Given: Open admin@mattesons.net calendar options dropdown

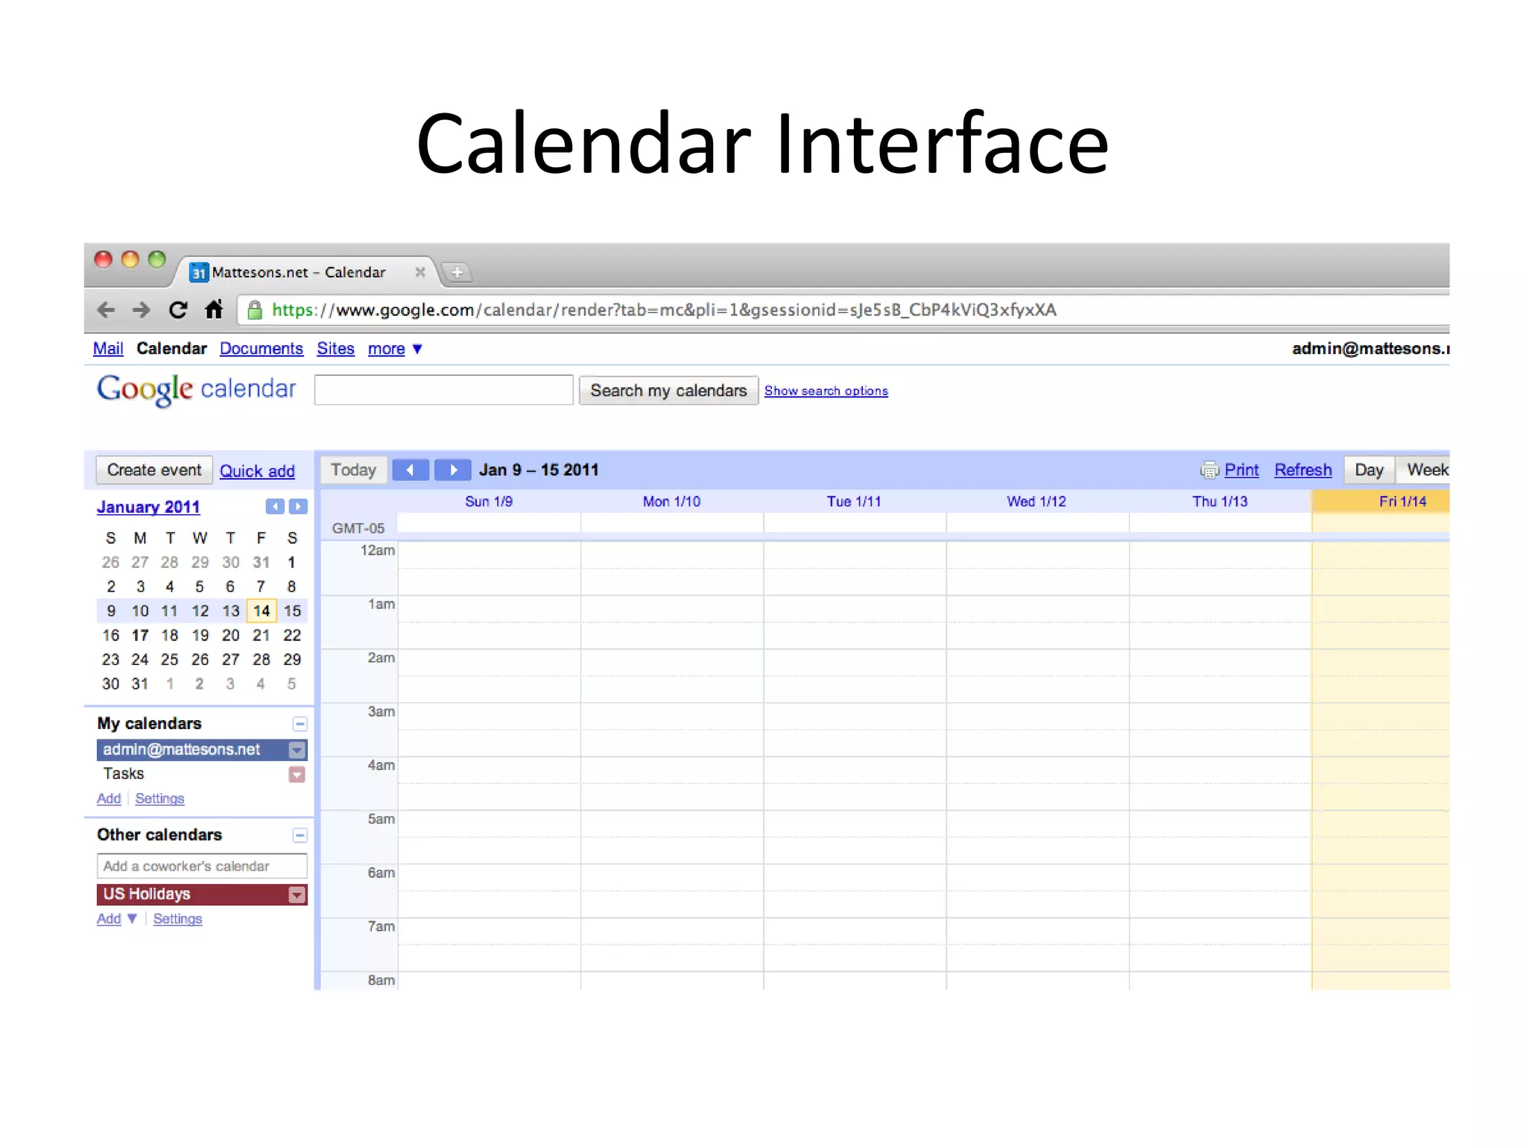Looking at the screenshot, I should tap(297, 750).
